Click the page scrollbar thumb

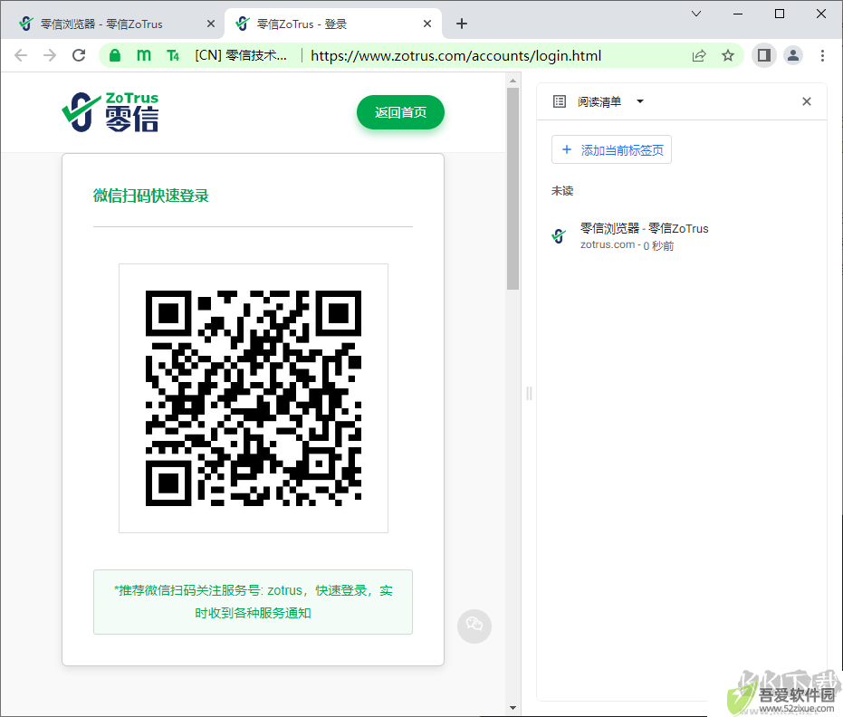click(x=513, y=188)
